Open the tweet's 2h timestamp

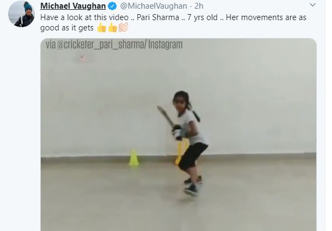point(199,6)
